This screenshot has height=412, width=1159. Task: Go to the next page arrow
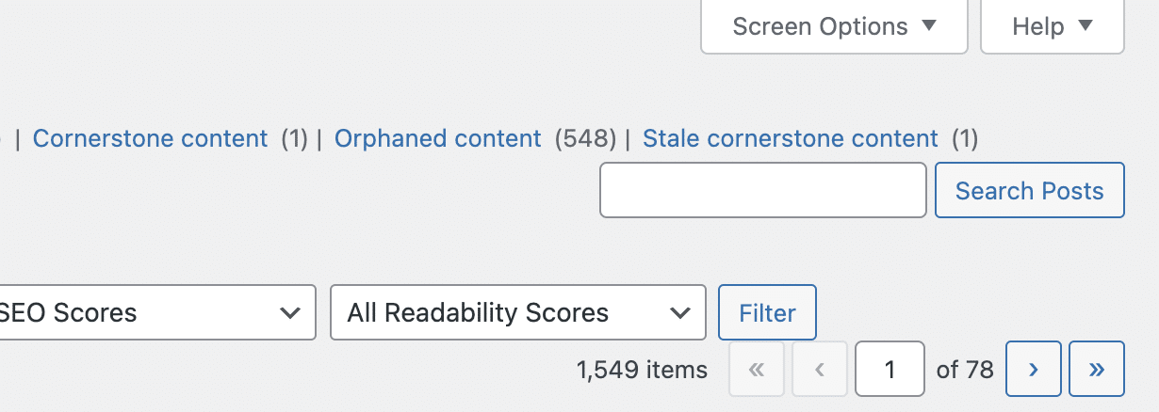[1034, 369]
